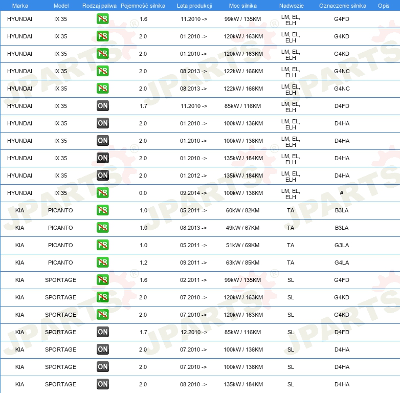Select SL body cell in Sportage G4FD row

(291, 280)
